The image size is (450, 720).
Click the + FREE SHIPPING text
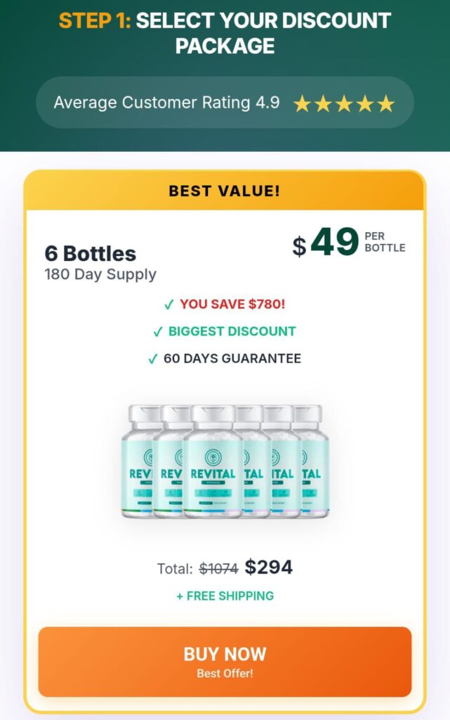[x=225, y=596]
